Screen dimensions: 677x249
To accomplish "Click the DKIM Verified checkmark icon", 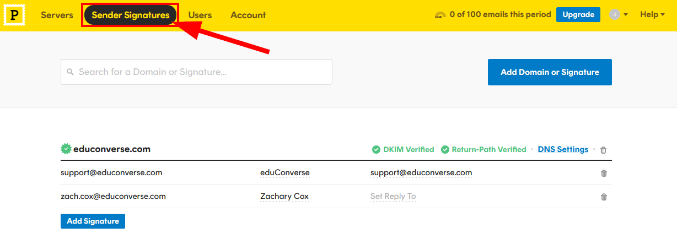I will 376,149.
